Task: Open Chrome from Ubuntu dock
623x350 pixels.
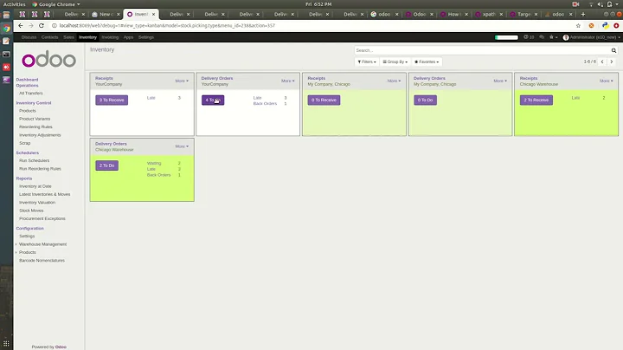Action: pos(6,29)
